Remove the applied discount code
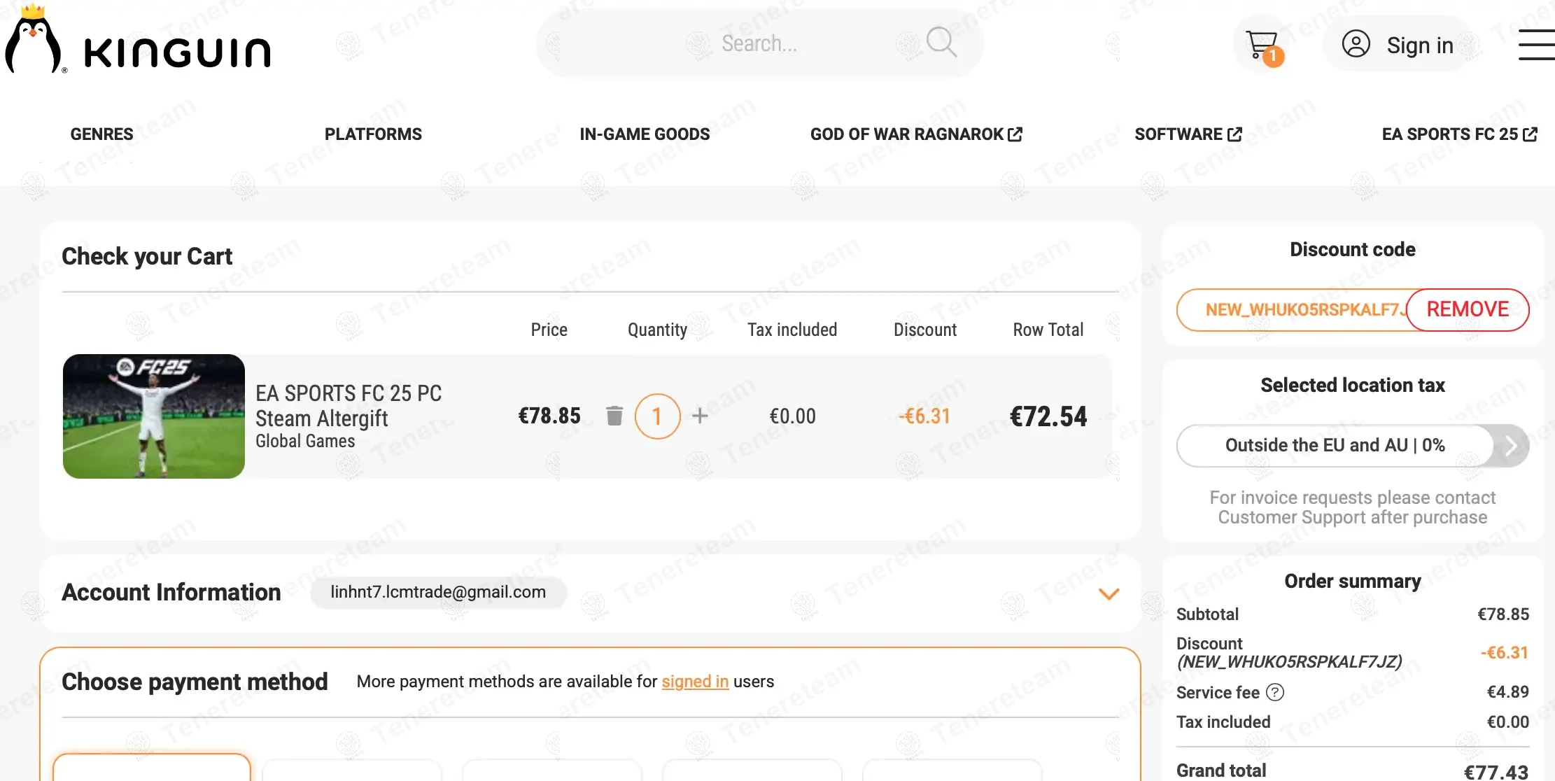The height and width of the screenshot is (781, 1555). [1468, 309]
